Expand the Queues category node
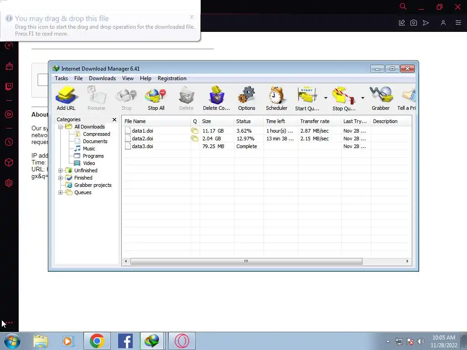This screenshot has height=350, width=467. click(x=61, y=193)
